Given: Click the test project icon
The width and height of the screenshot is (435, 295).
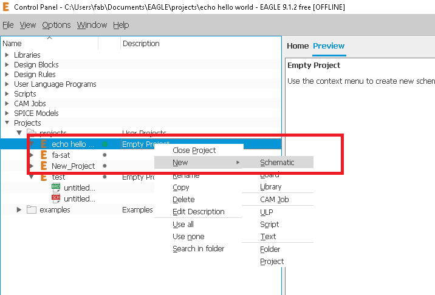Looking at the screenshot, I should coord(44,177).
